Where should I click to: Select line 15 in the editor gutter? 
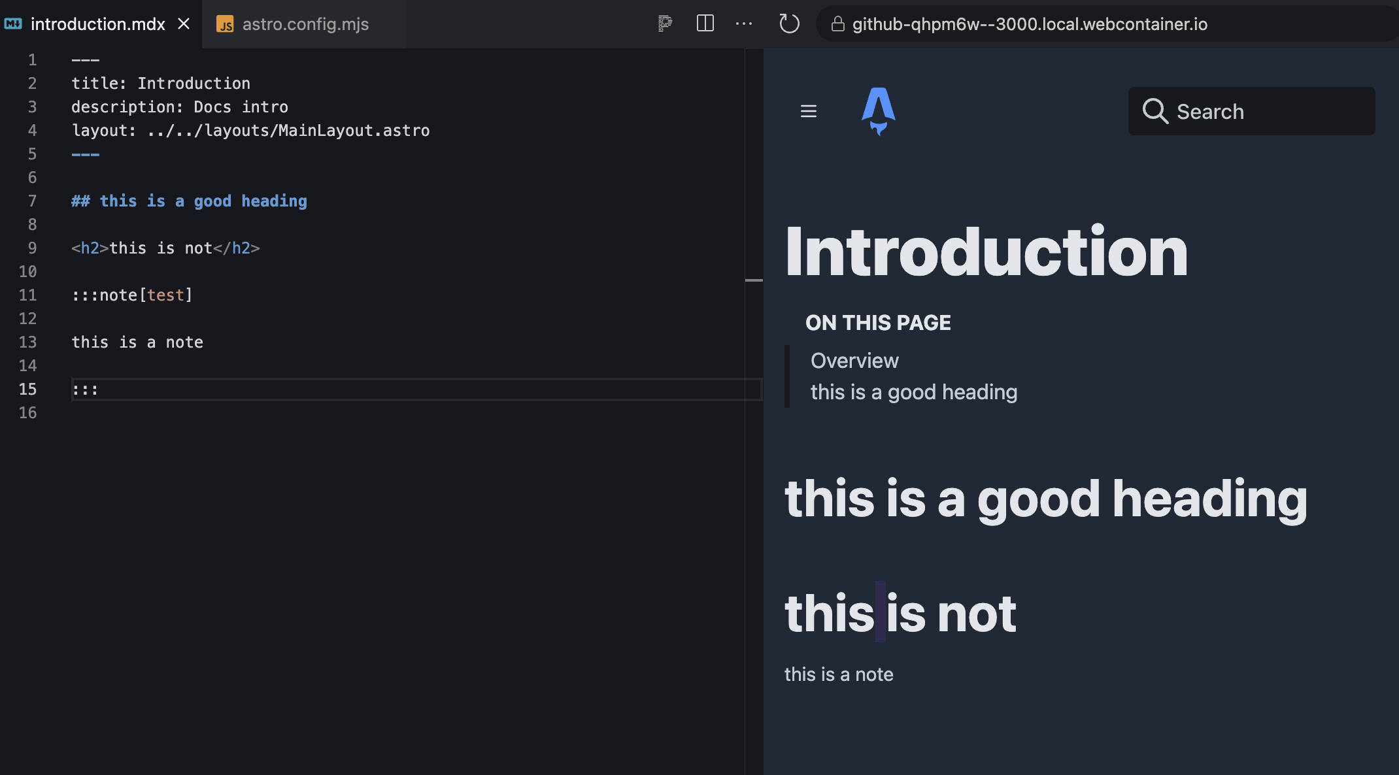coord(27,389)
